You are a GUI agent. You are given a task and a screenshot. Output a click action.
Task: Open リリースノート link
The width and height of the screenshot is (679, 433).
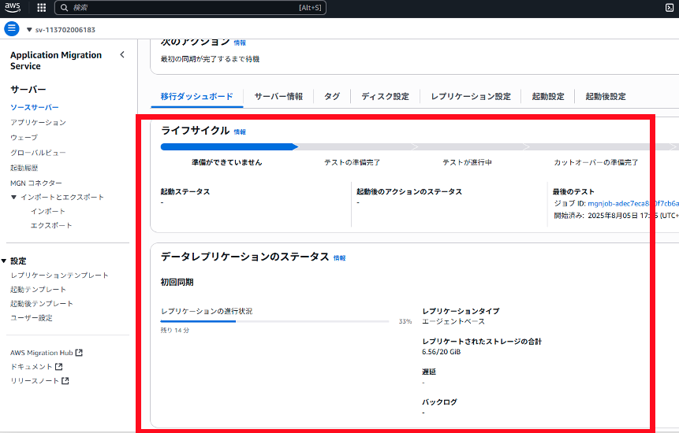[x=35, y=381]
